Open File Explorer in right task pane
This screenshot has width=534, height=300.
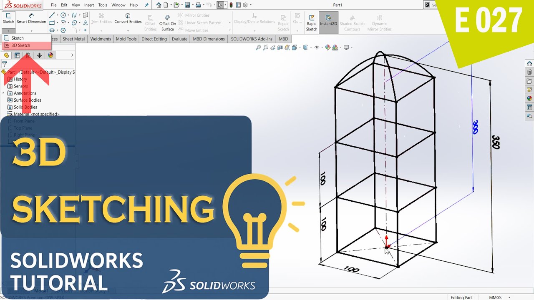(529, 81)
